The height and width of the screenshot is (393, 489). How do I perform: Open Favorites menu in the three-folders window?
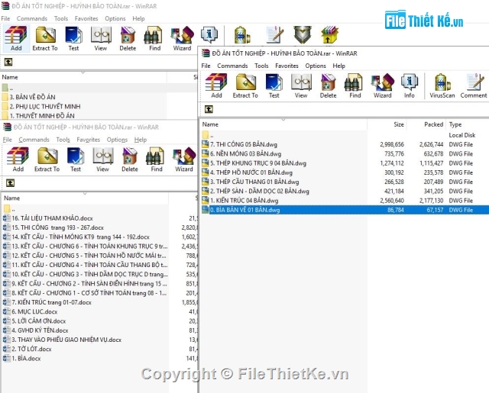click(x=86, y=18)
